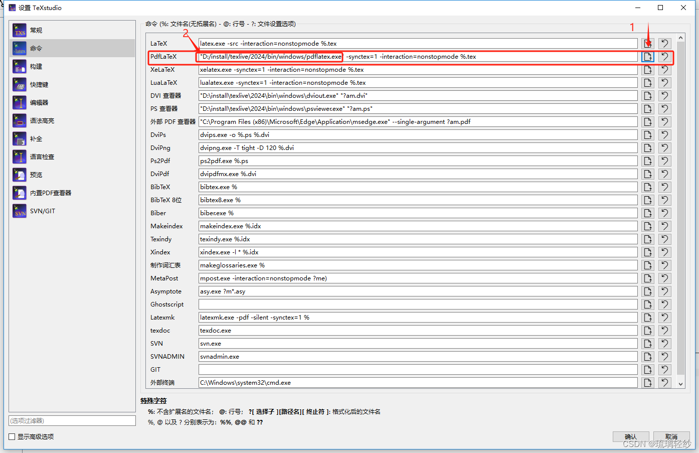This screenshot has height=453, width=699.
Task: Reset the Latexmk command to default
Action: click(x=665, y=318)
